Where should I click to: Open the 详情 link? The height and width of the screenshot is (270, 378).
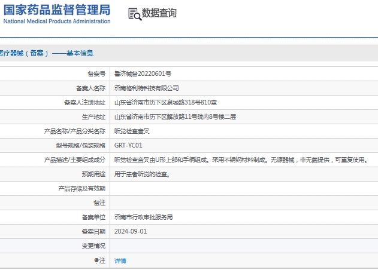[120, 260]
